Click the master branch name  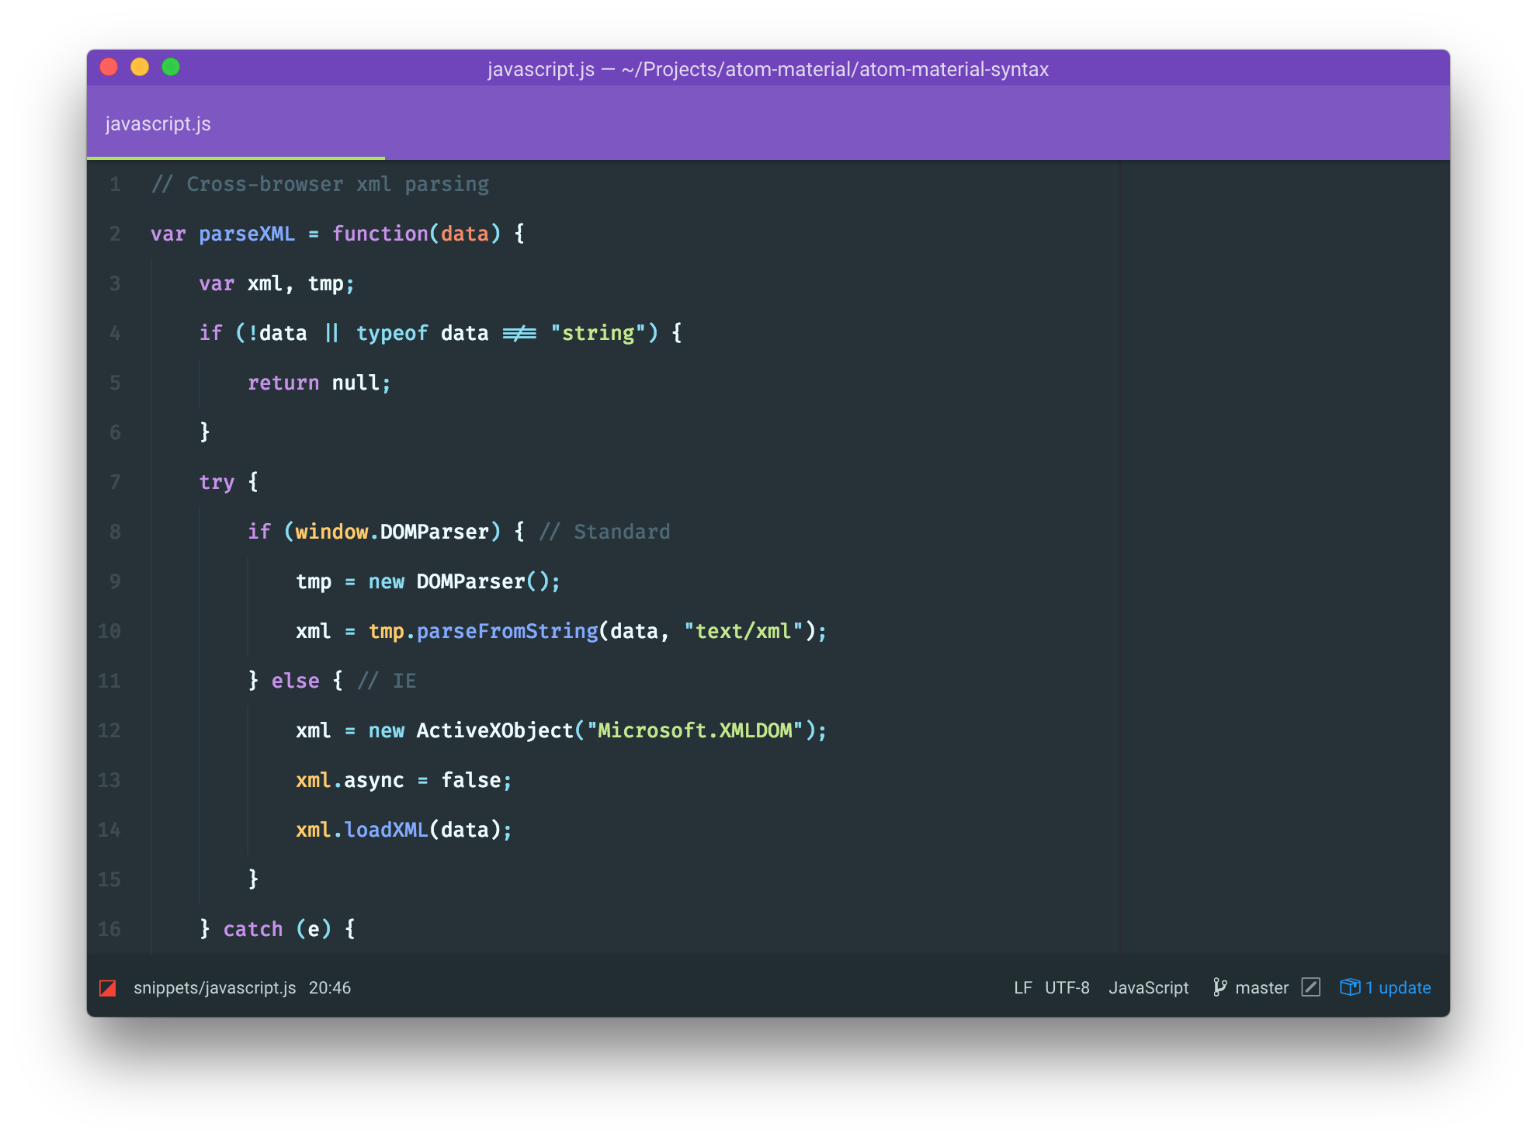click(1261, 988)
